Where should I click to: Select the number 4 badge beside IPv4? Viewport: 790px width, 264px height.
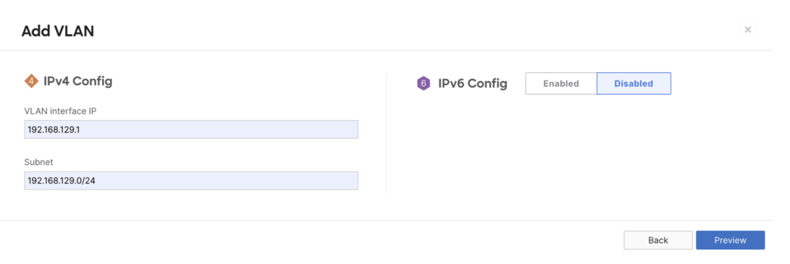tap(31, 82)
